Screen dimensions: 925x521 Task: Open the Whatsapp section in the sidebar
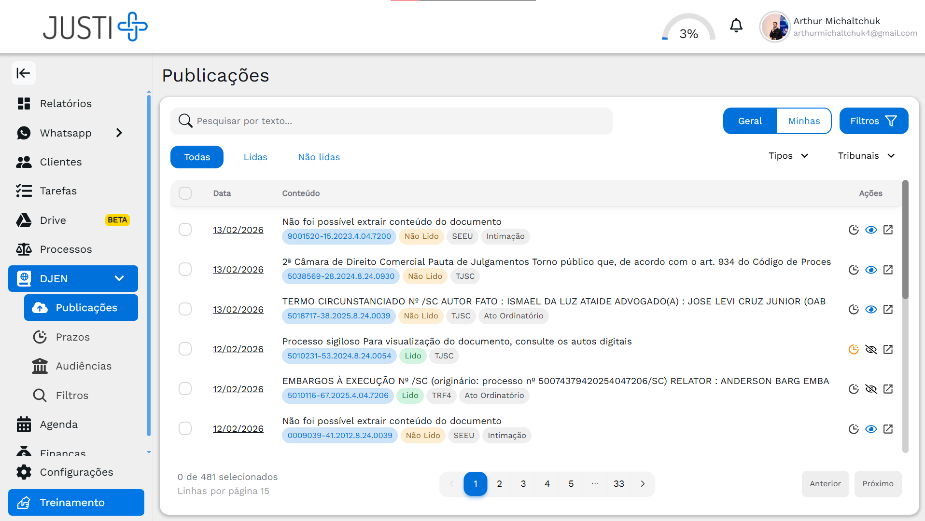[x=65, y=133]
